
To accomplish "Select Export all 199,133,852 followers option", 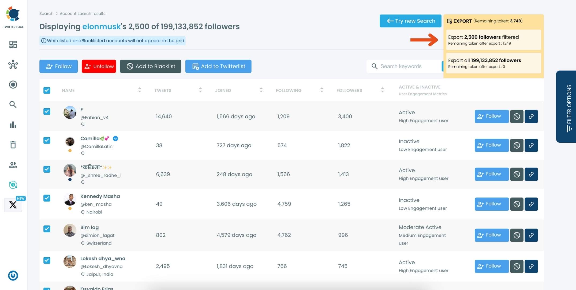I will (x=493, y=63).
